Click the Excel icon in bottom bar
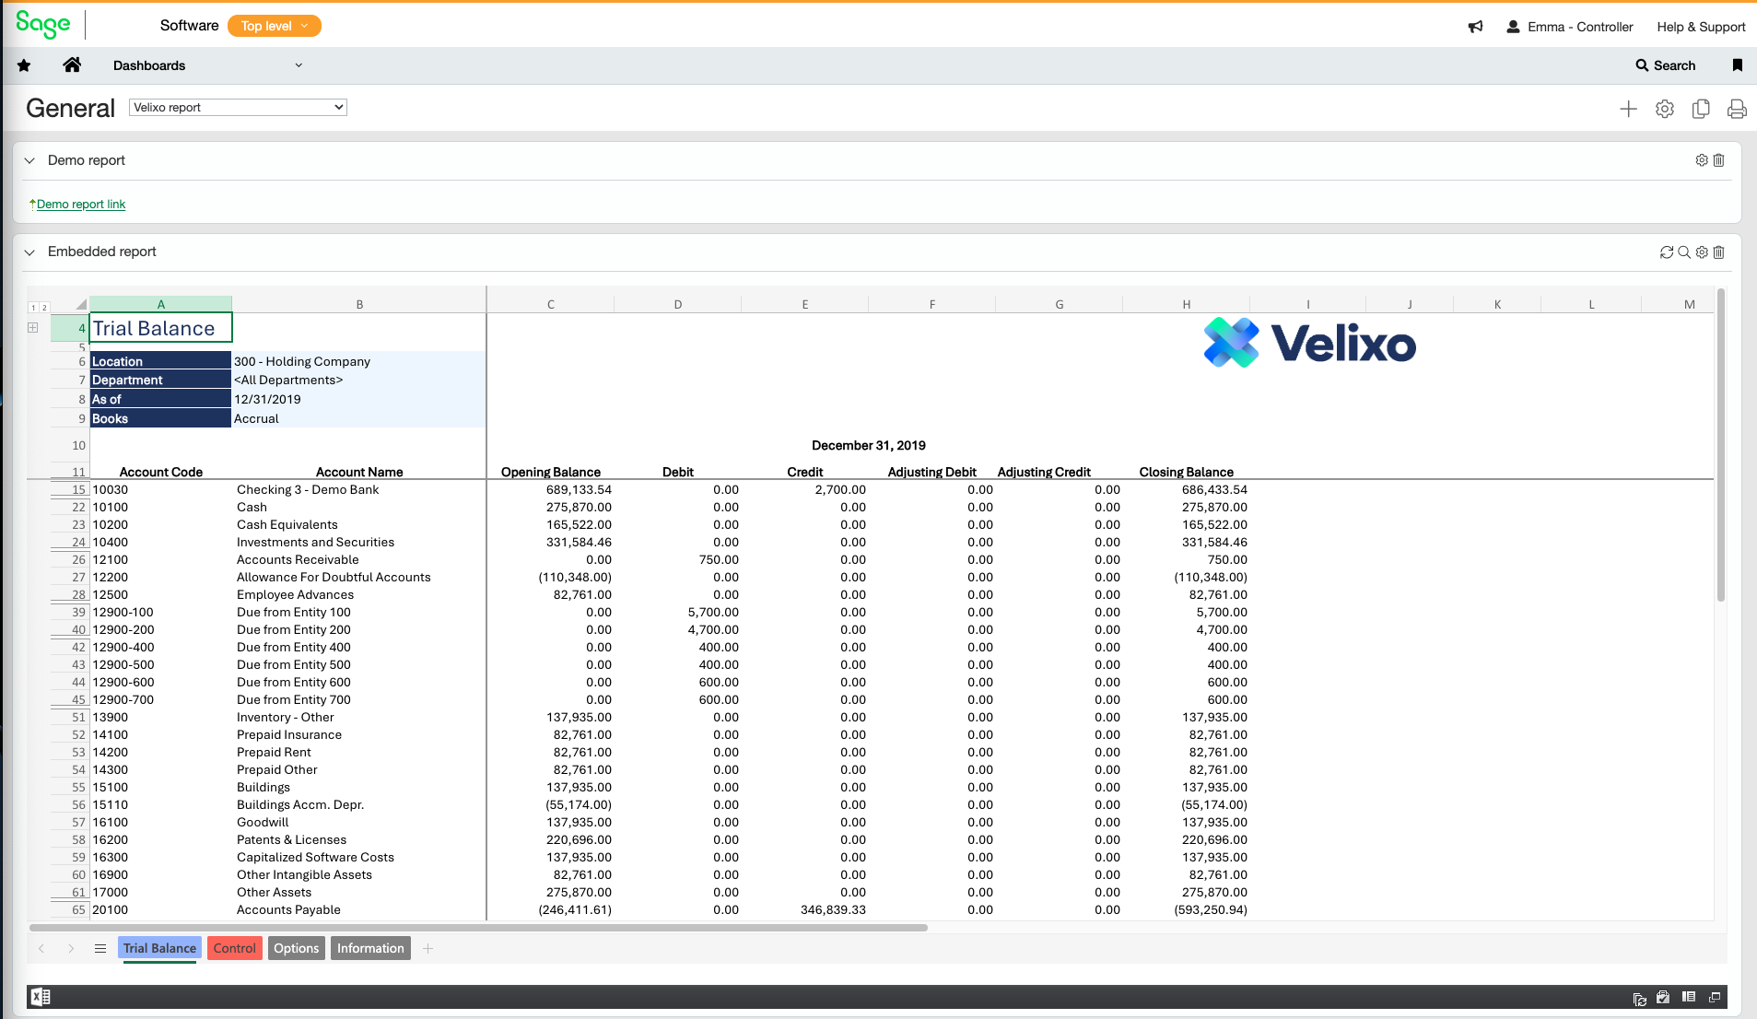 [x=41, y=997]
